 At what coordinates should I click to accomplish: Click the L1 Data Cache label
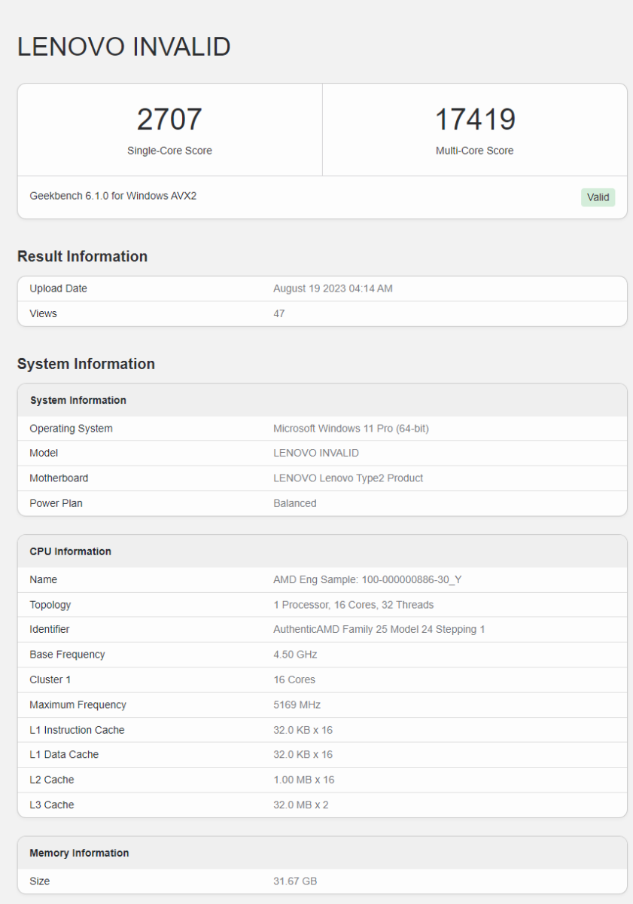64,754
